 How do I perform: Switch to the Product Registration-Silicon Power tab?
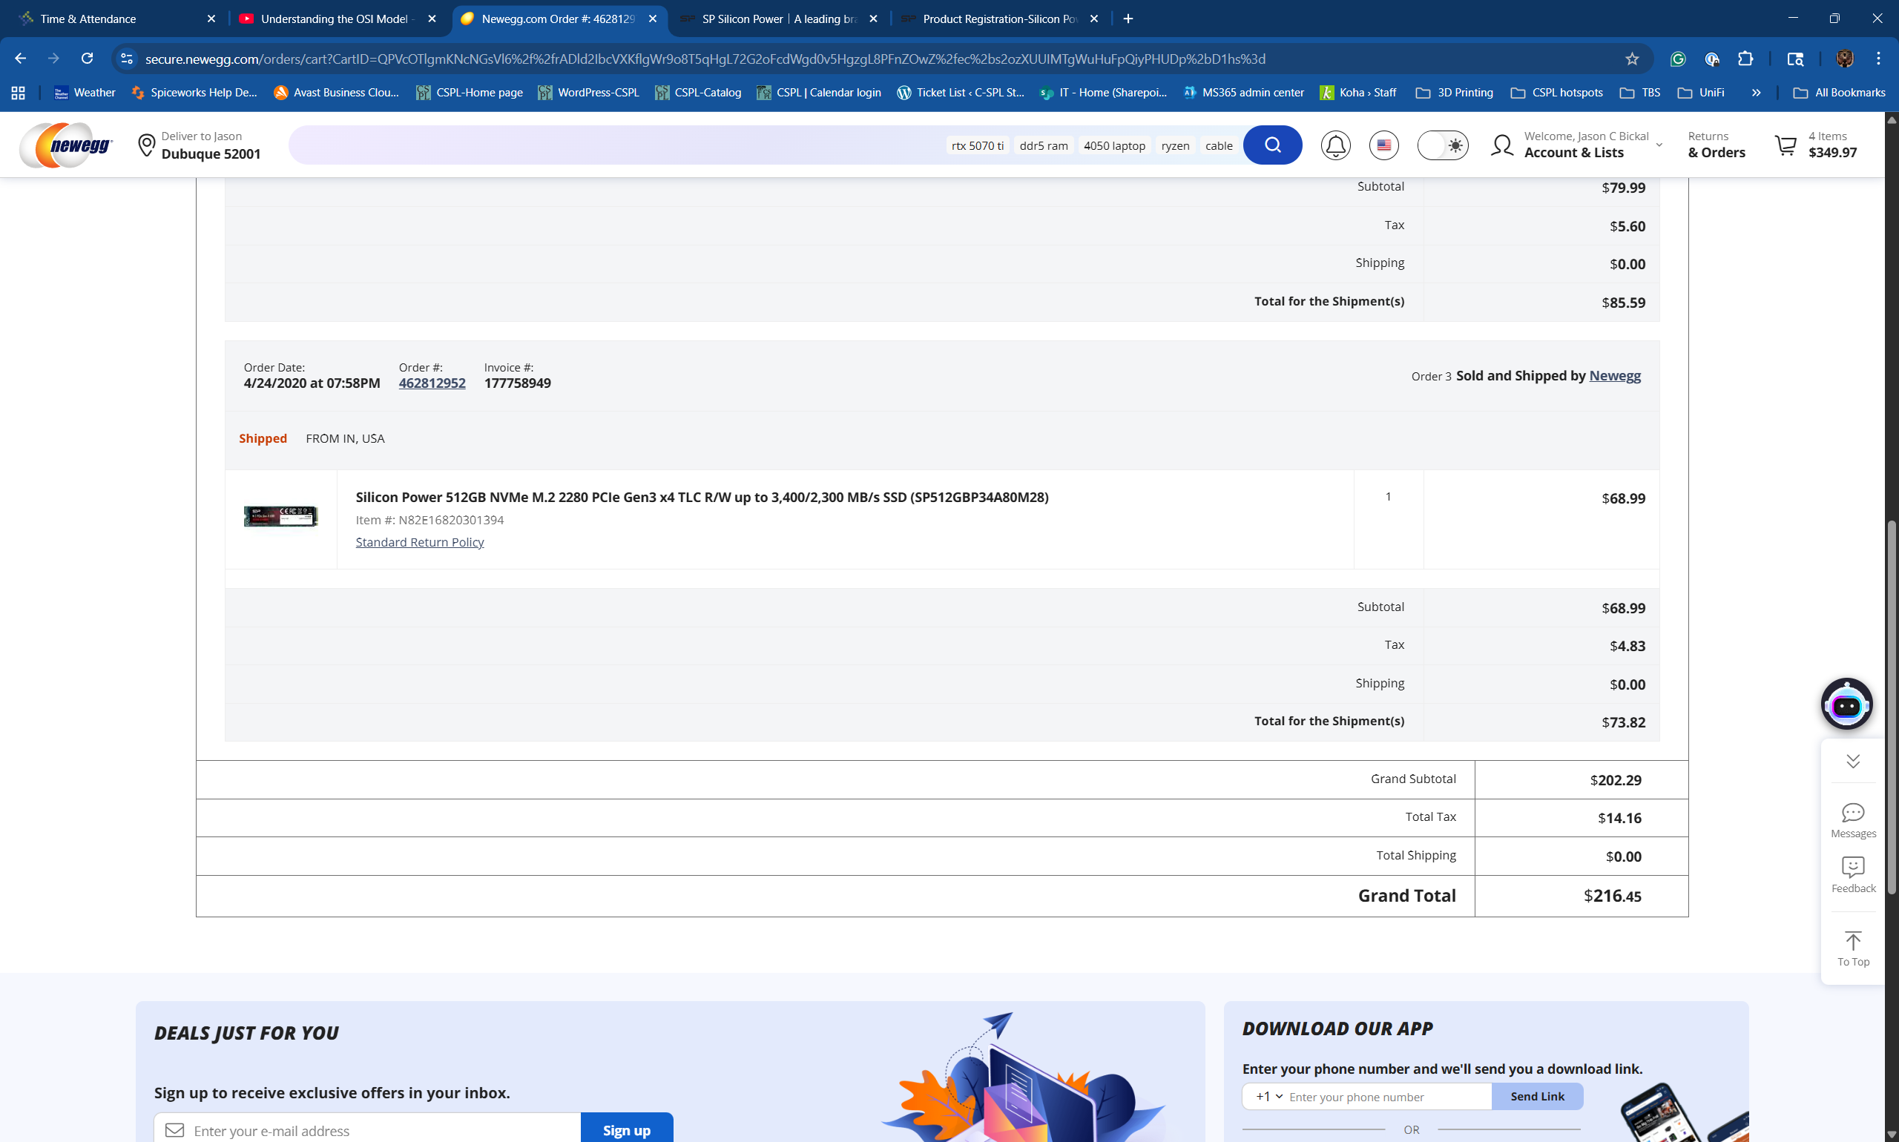click(998, 19)
